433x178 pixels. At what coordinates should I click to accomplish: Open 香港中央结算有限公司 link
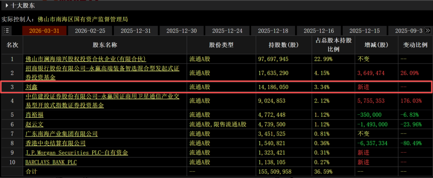(55, 143)
